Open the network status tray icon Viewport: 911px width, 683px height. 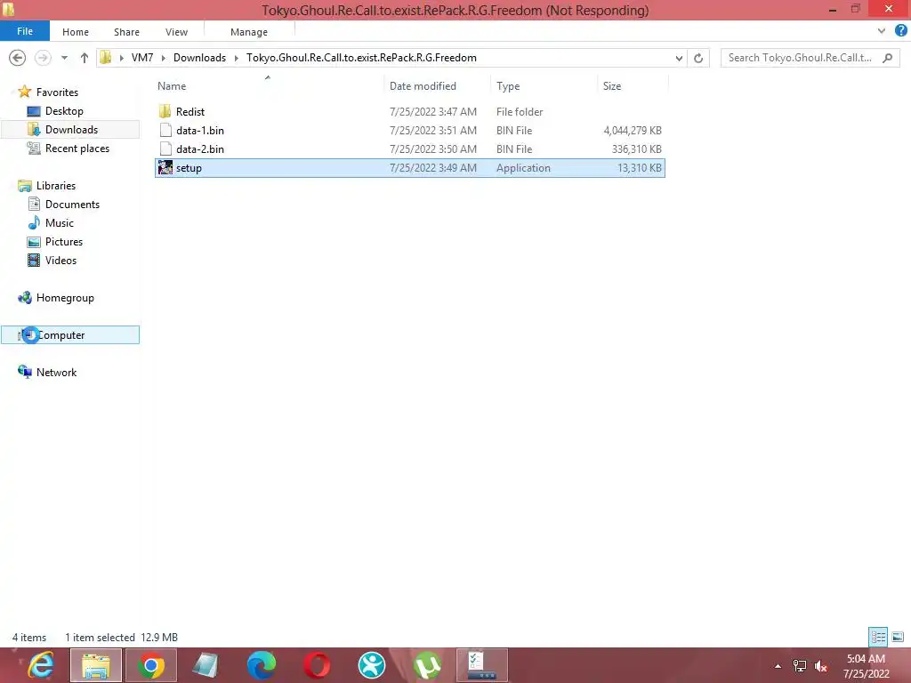800,666
